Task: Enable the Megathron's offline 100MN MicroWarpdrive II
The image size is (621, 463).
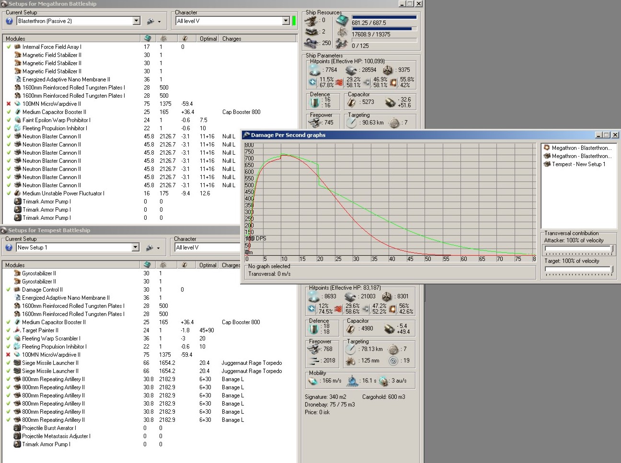Action: coord(9,104)
